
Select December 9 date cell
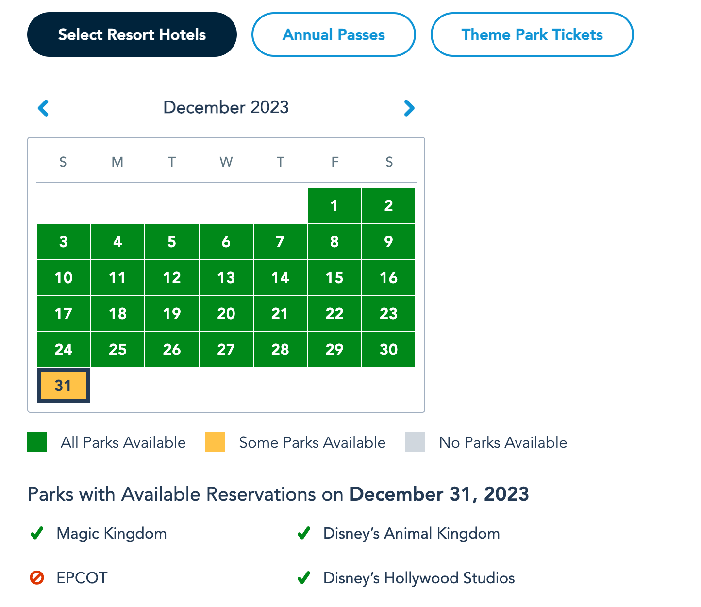(x=388, y=242)
